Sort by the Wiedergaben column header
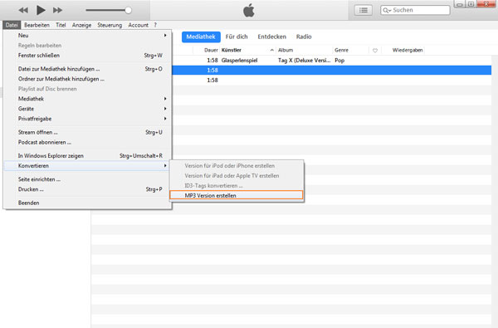 (408, 50)
